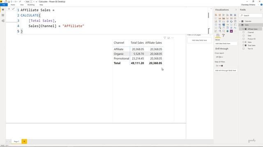Click the 'Add drill-through fields here' well
This screenshot has width=263, height=147.
pos(226,71)
